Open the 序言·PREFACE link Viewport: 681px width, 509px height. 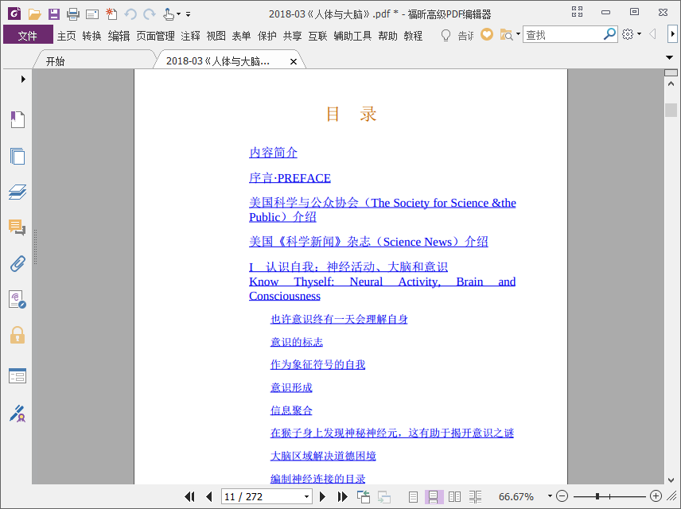(x=290, y=178)
